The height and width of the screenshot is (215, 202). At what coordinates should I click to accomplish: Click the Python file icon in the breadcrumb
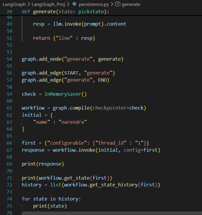pos(74,4)
